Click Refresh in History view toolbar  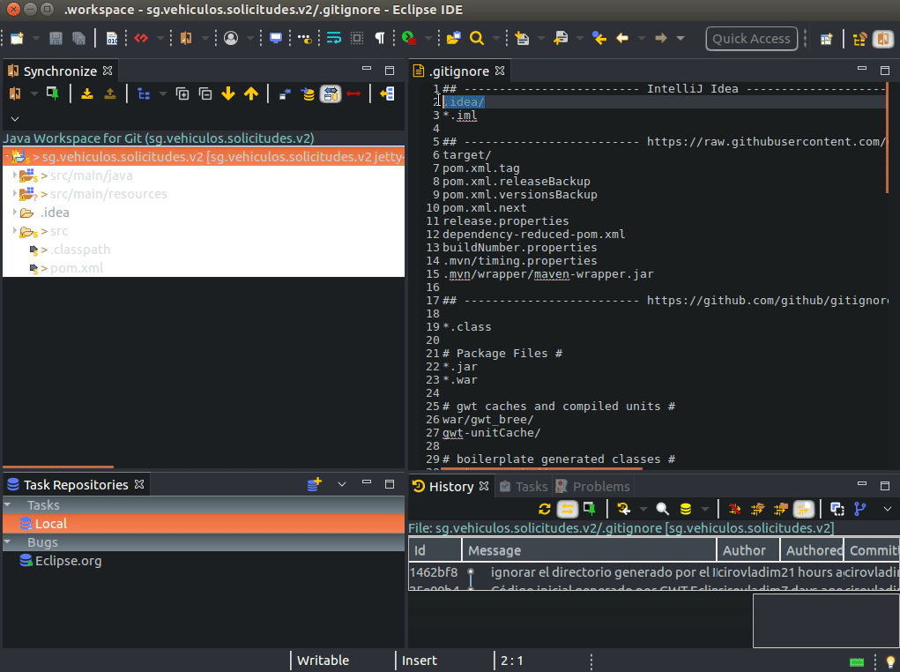545,509
